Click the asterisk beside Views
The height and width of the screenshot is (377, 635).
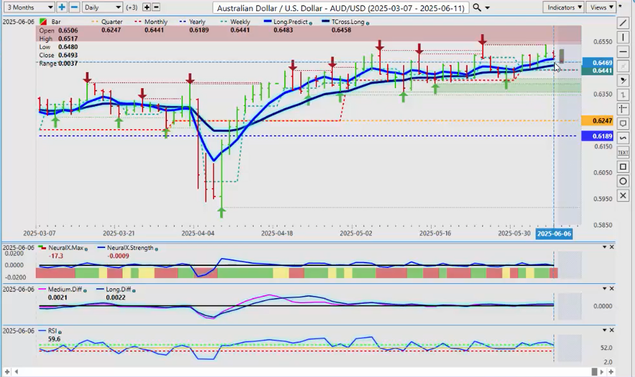[620, 6]
